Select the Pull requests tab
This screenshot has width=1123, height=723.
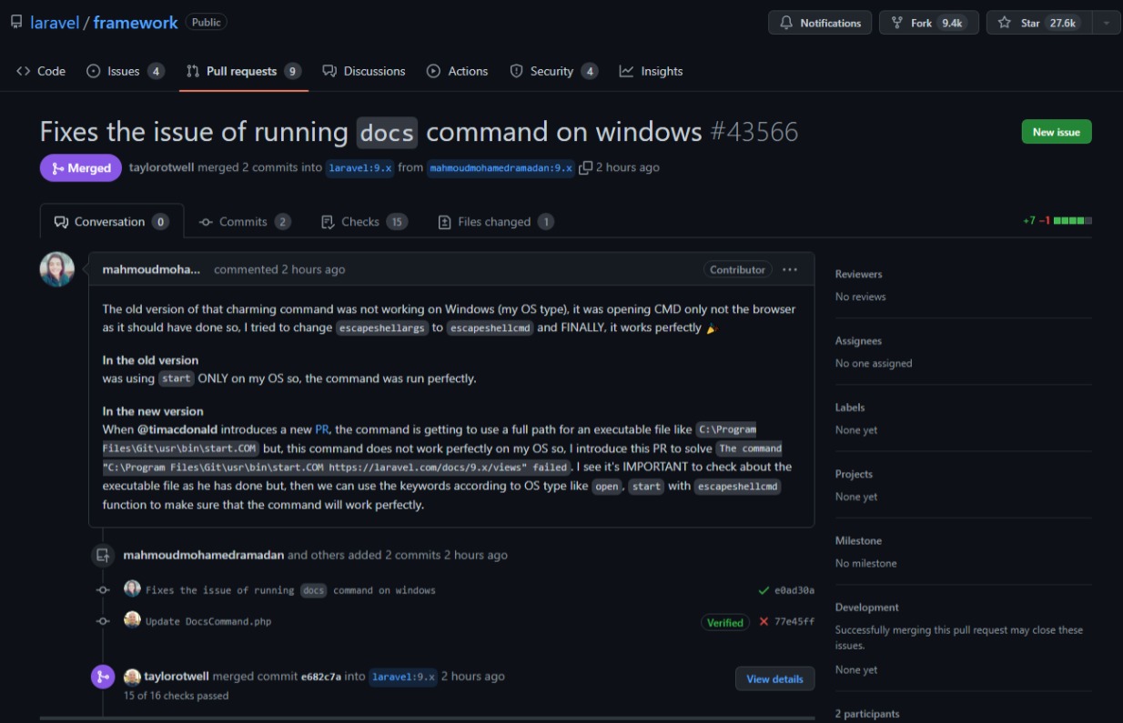click(243, 71)
